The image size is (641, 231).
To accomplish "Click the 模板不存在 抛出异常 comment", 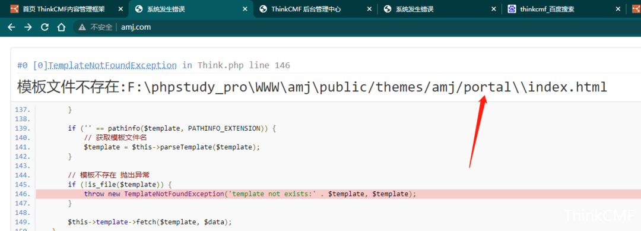I will 109,175.
